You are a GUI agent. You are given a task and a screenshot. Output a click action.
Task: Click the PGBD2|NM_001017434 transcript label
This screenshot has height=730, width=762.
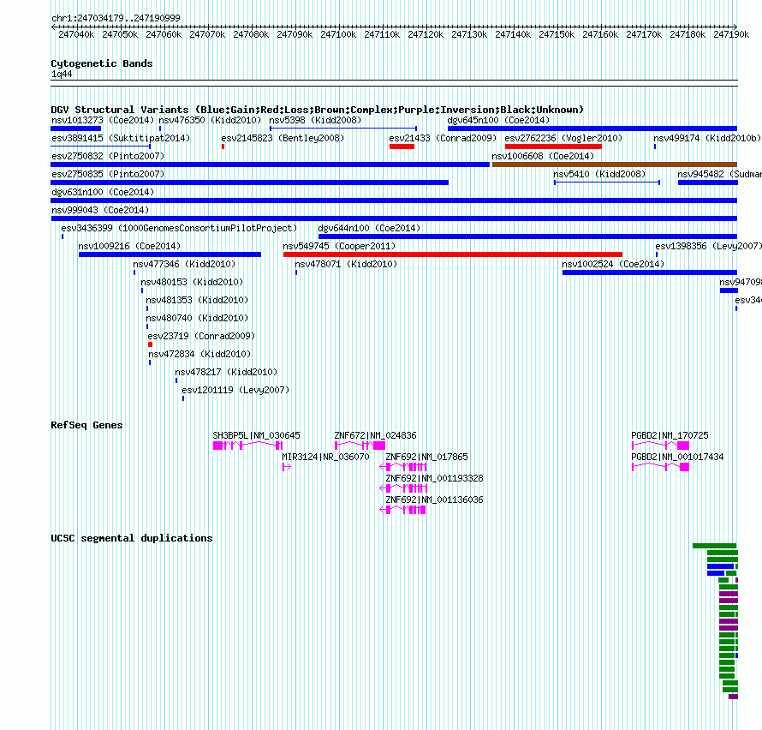tap(677, 457)
